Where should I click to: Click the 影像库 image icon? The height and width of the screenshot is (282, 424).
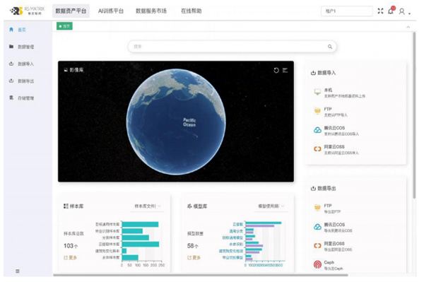click(x=66, y=70)
